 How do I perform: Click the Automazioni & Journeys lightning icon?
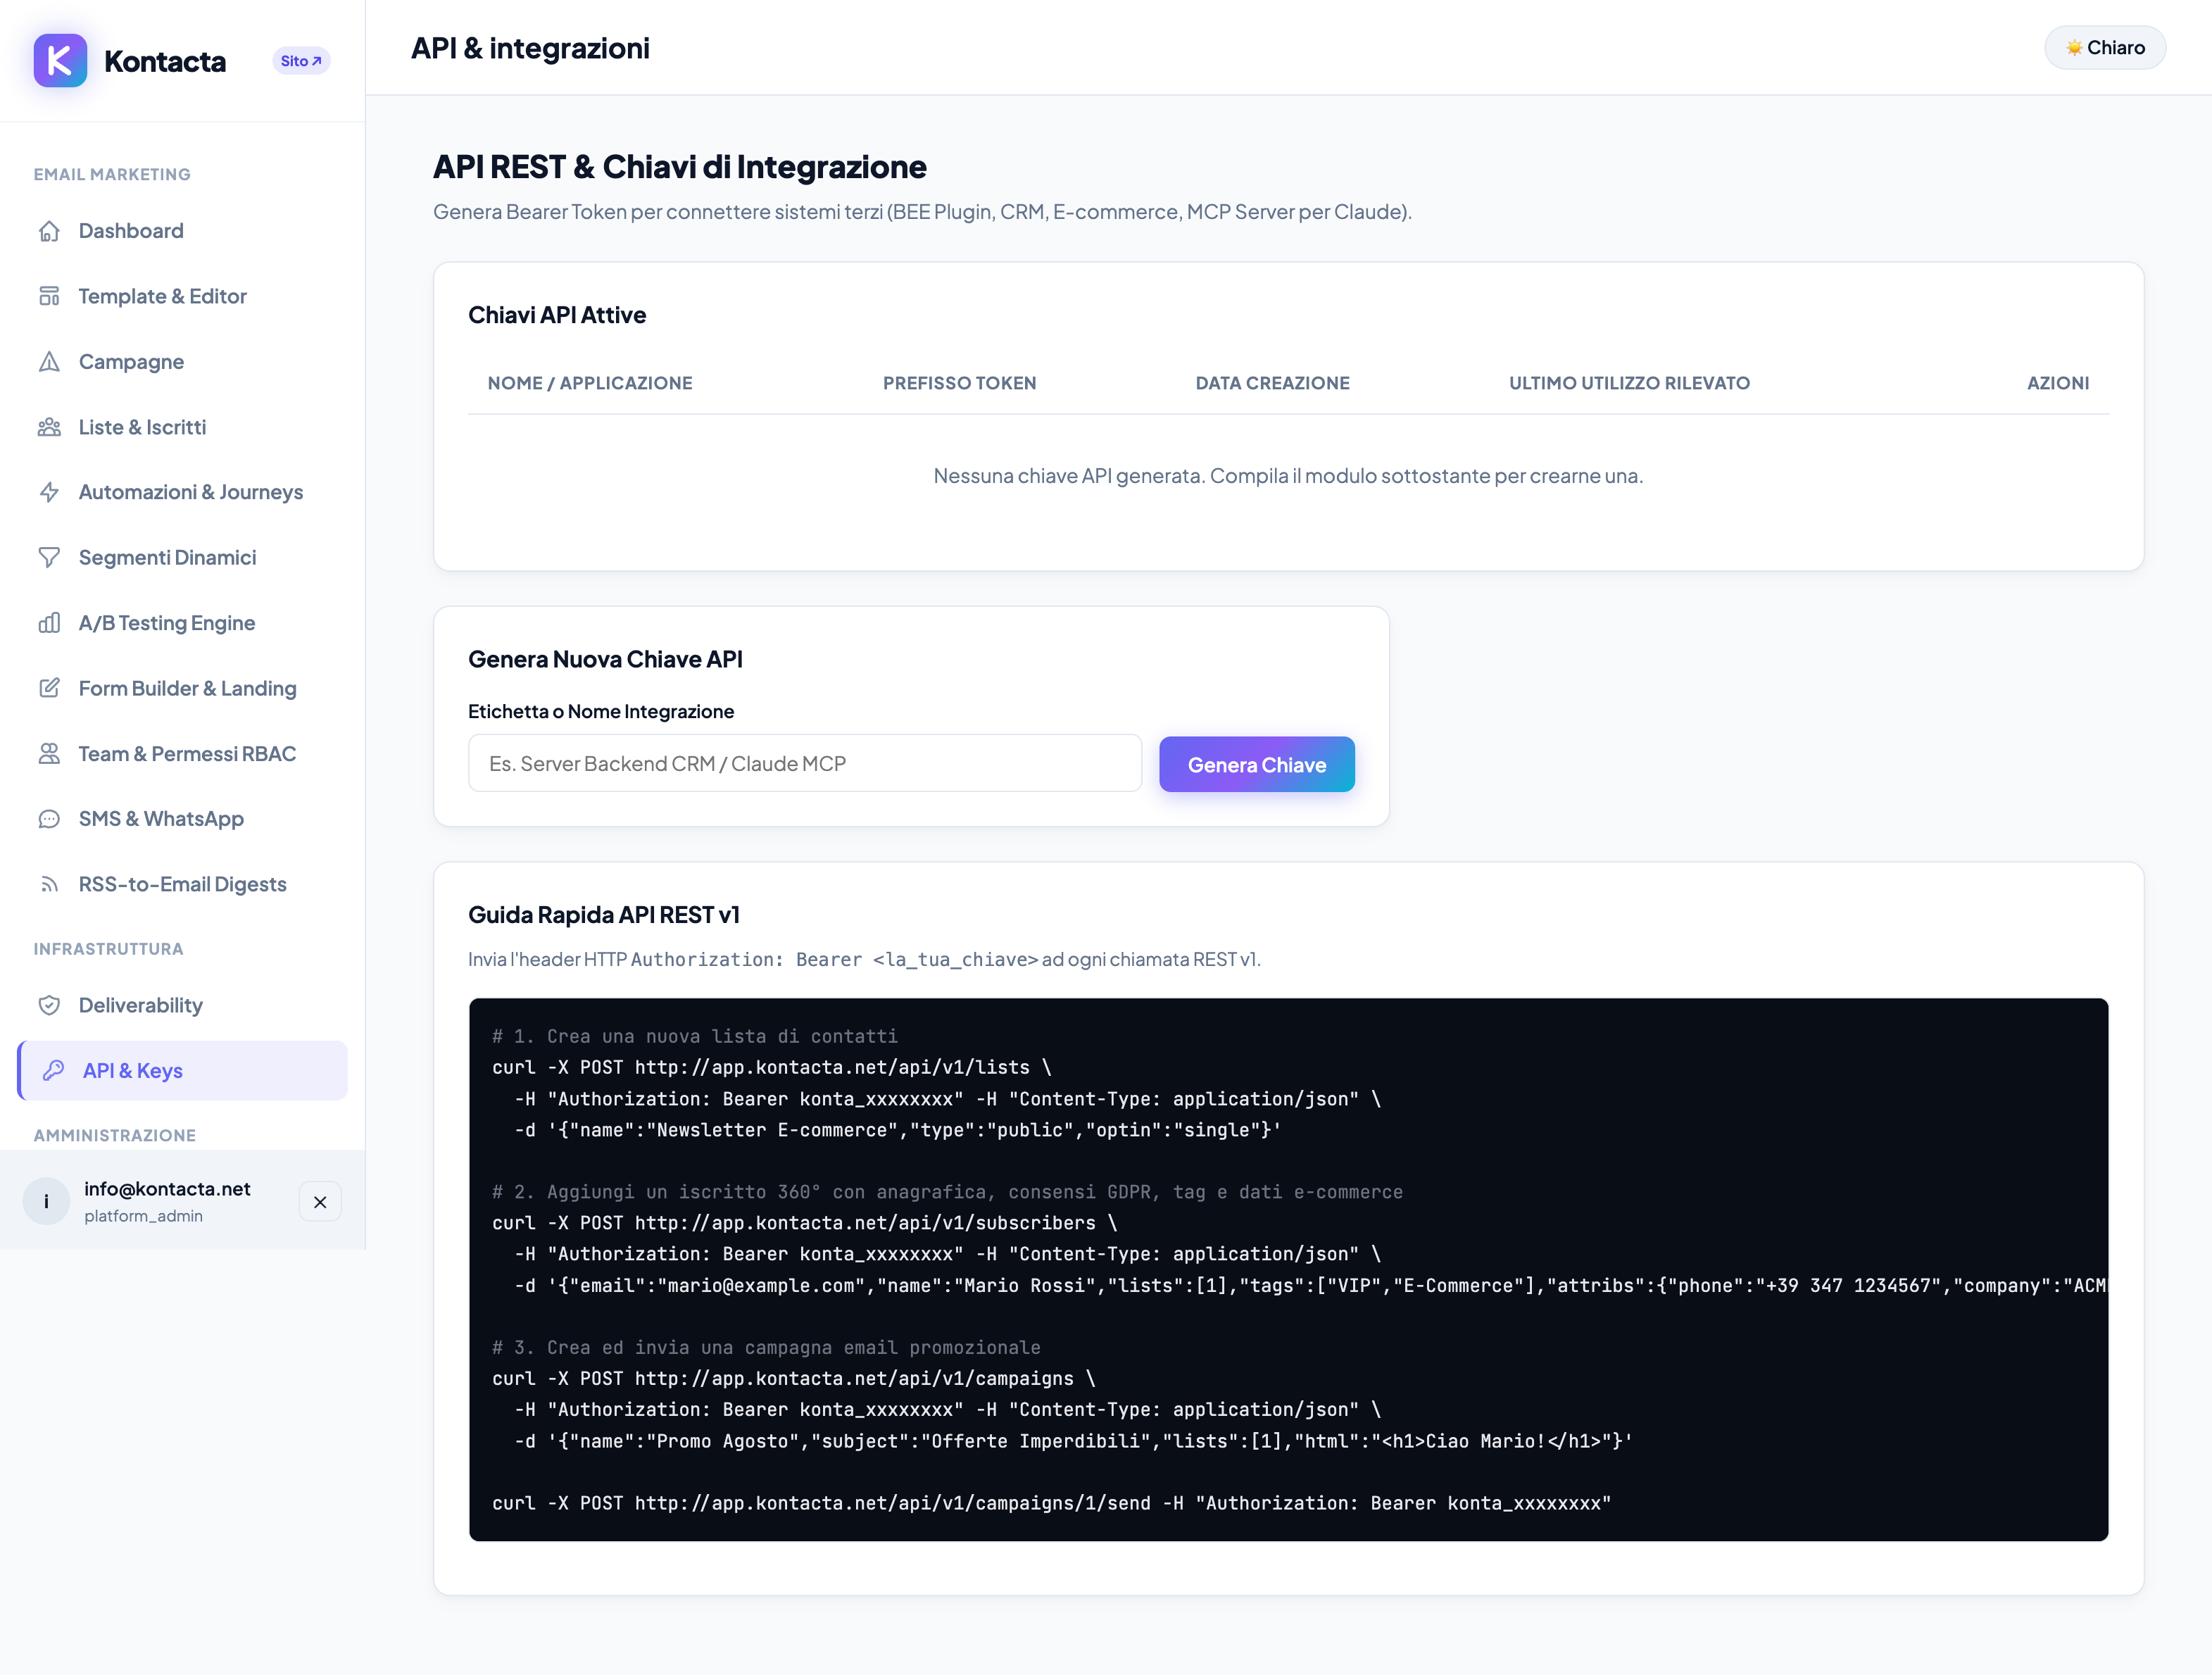coord(49,492)
